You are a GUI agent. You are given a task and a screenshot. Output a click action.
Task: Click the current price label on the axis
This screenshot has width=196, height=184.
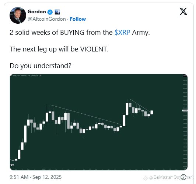(x=185, y=111)
